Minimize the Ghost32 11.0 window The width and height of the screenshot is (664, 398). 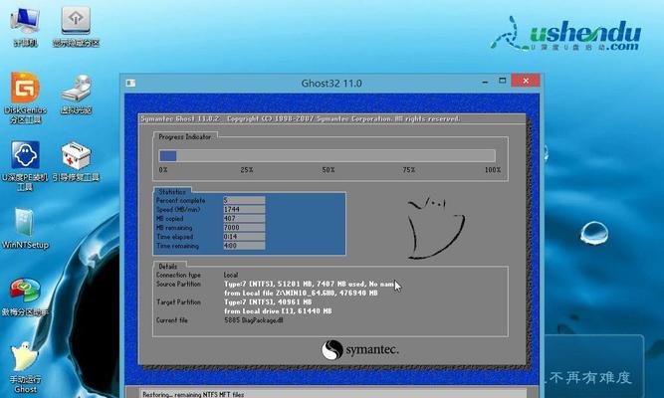[485, 81]
